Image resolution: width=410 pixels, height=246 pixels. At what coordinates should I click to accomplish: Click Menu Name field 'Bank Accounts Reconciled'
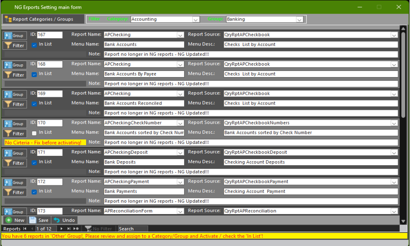tap(143, 103)
